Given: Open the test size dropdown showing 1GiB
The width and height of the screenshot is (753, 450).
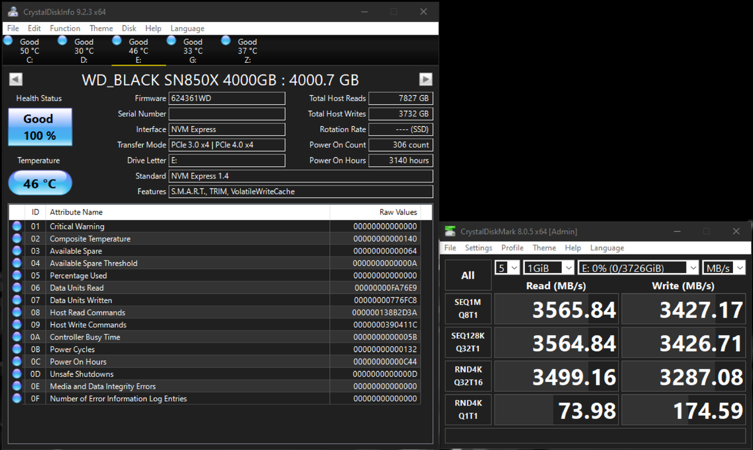Looking at the screenshot, I should click(549, 268).
